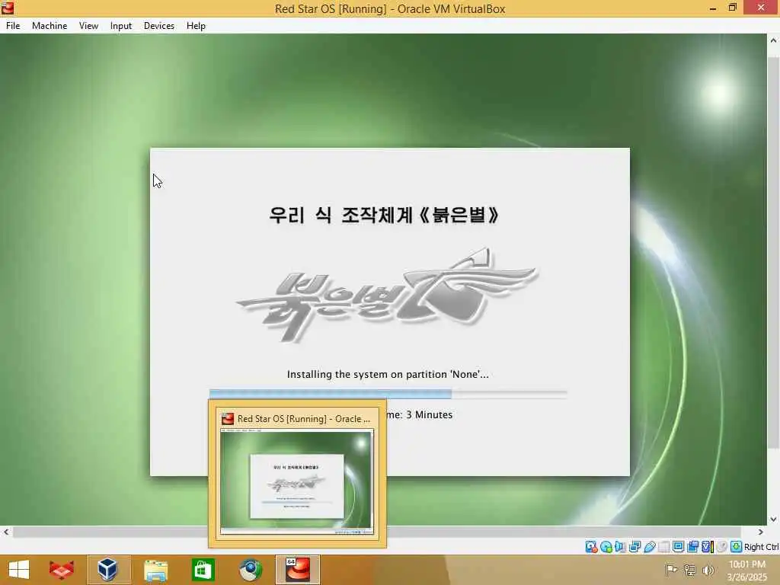Open the optical disk indicator in status bar

tap(606, 547)
